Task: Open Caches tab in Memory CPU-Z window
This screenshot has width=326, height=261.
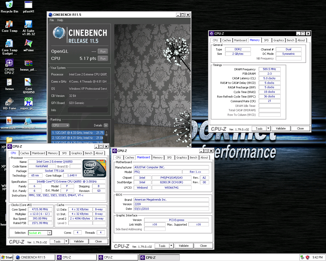Action: pyautogui.click(x=226, y=40)
